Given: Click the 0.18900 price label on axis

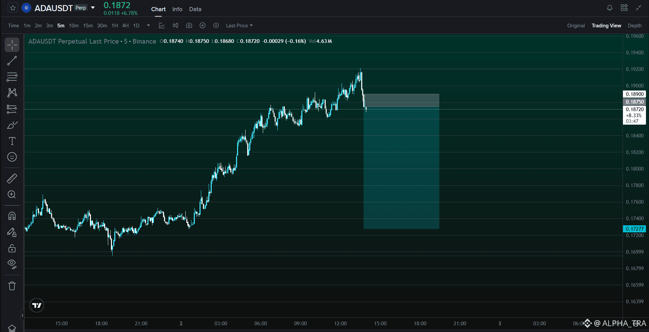Looking at the screenshot, I should pos(634,94).
